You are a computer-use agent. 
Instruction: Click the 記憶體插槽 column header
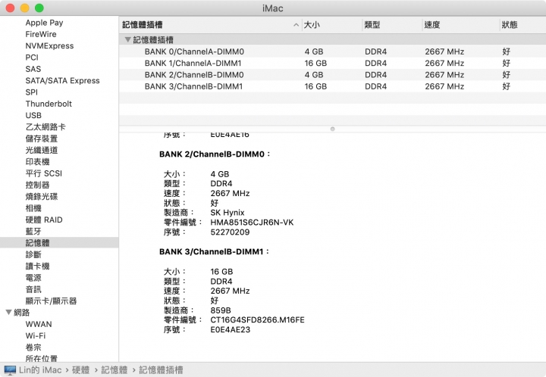[x=210, y=25]
